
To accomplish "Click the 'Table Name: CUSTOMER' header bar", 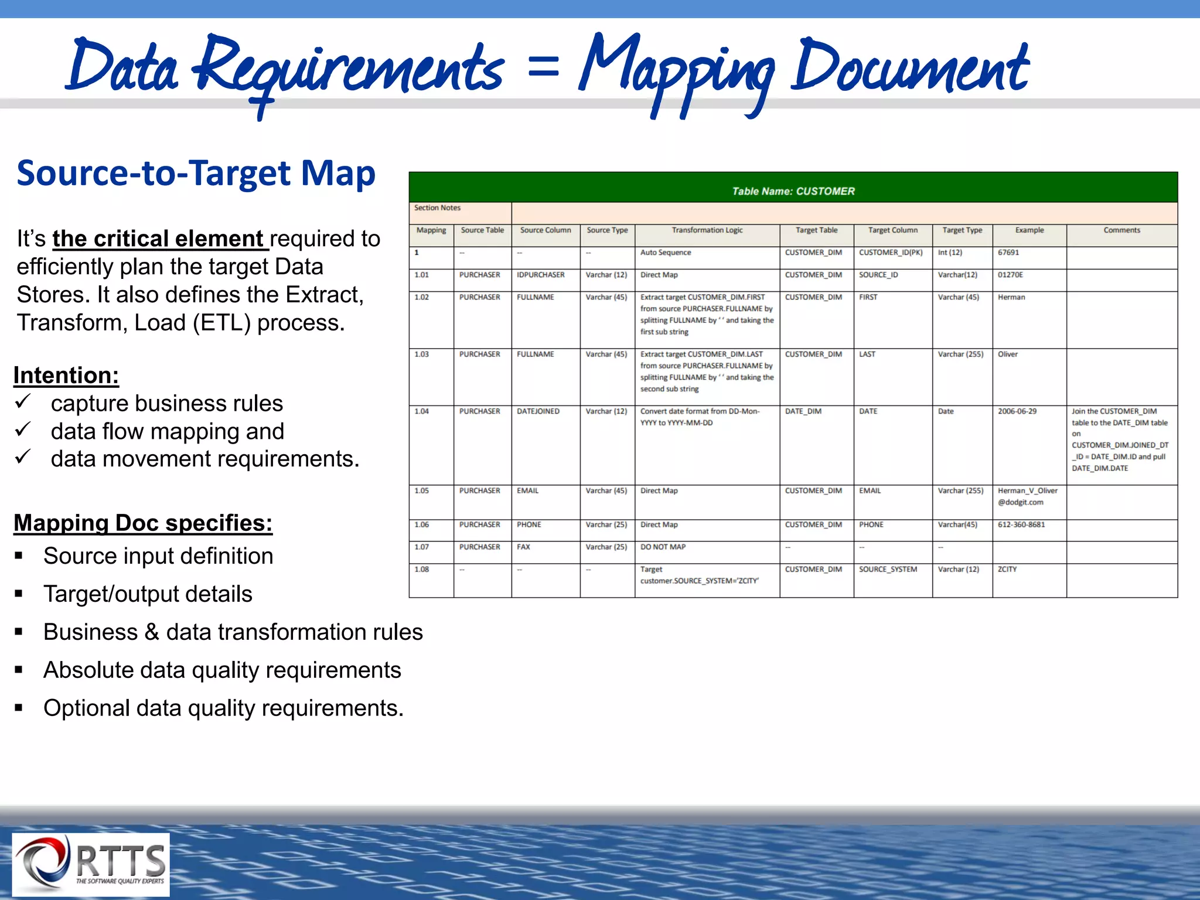I will 793,187.
